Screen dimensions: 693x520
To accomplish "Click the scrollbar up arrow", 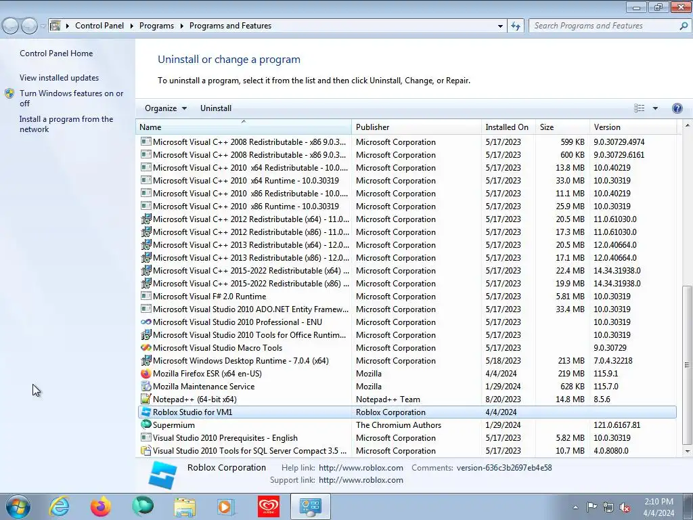I will pyautogui.click(x=687, y=125).
